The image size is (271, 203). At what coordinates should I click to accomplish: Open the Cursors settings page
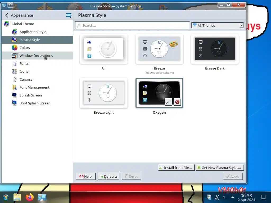tap(37, 79)
